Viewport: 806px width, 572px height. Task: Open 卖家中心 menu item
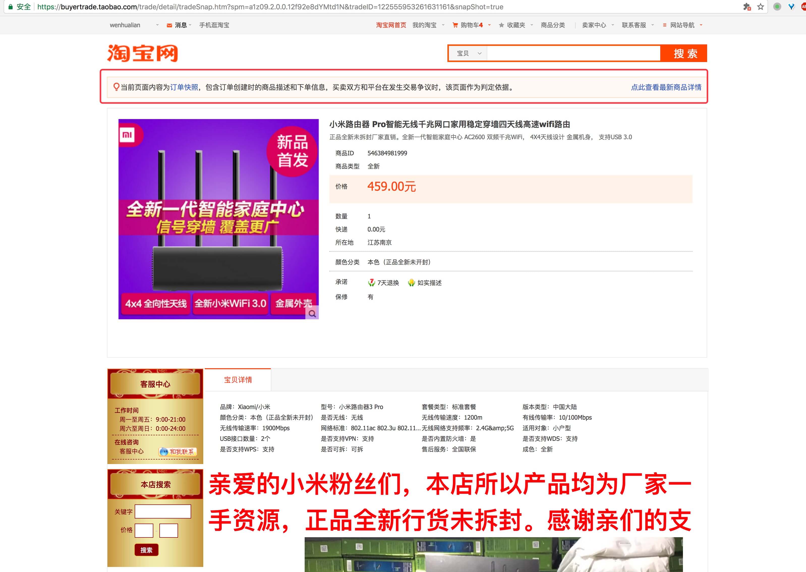pyautogui.click(x=594, y=25)
